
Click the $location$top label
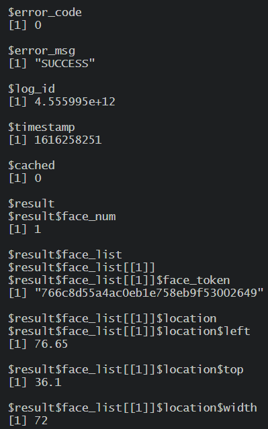[126, 369]
